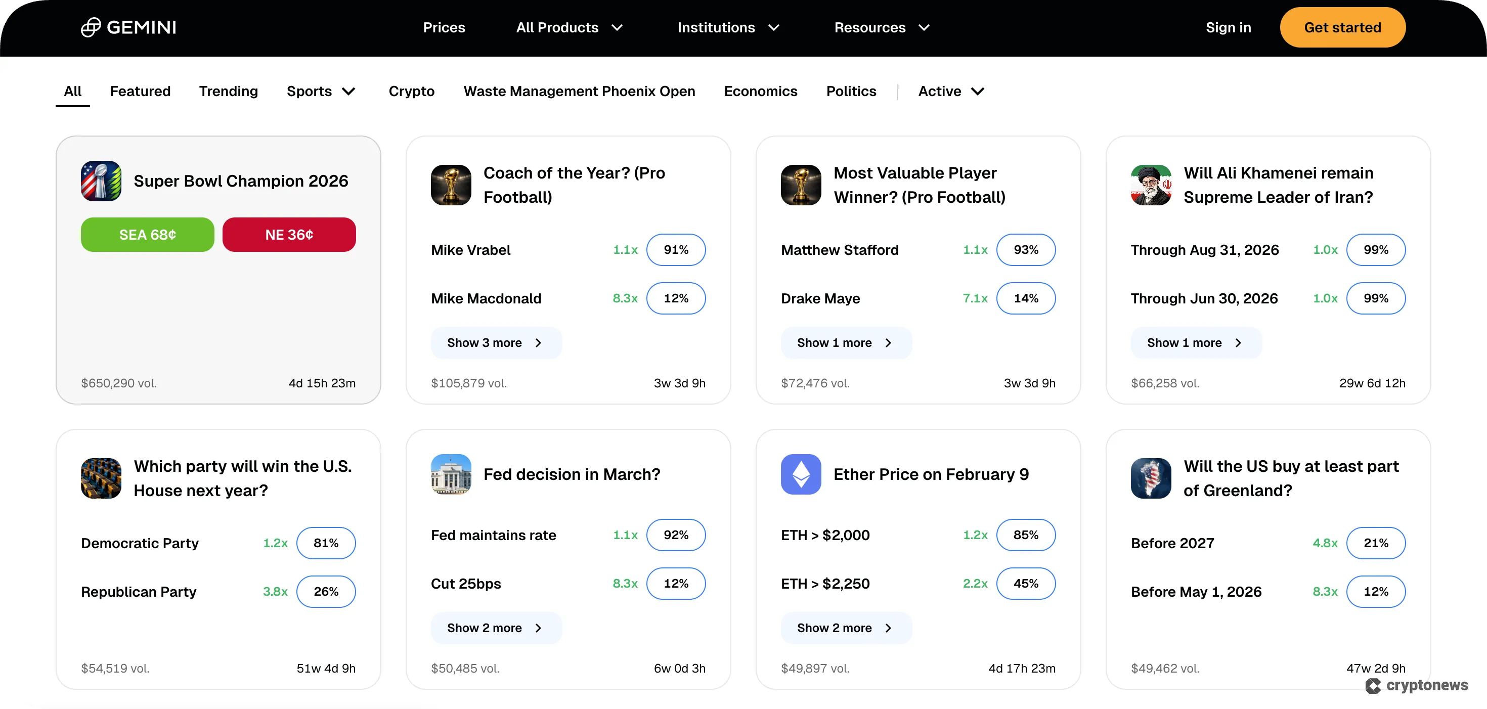This screenshot has height=709, width=1487.
Task: Click the Gemini logo icon
Action: [x=91, y=27]
